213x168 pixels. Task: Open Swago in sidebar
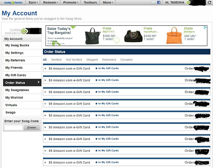(22, 112)
